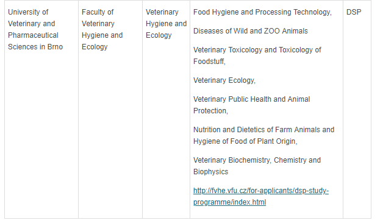Click 'Diseases of Wild and ZOO Animals'
Screen dimensions: 383x223
pyautogui.click(x=251, y=31)
